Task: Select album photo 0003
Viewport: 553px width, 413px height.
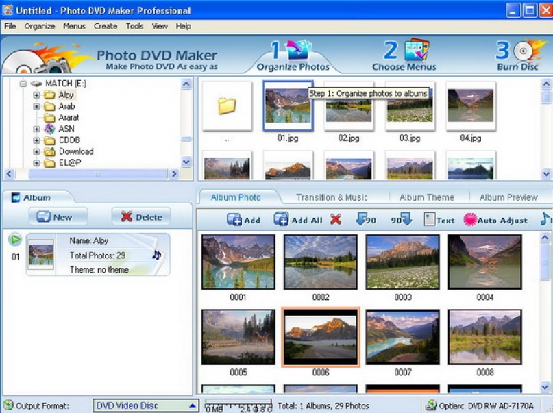Action: pos(403,262)
